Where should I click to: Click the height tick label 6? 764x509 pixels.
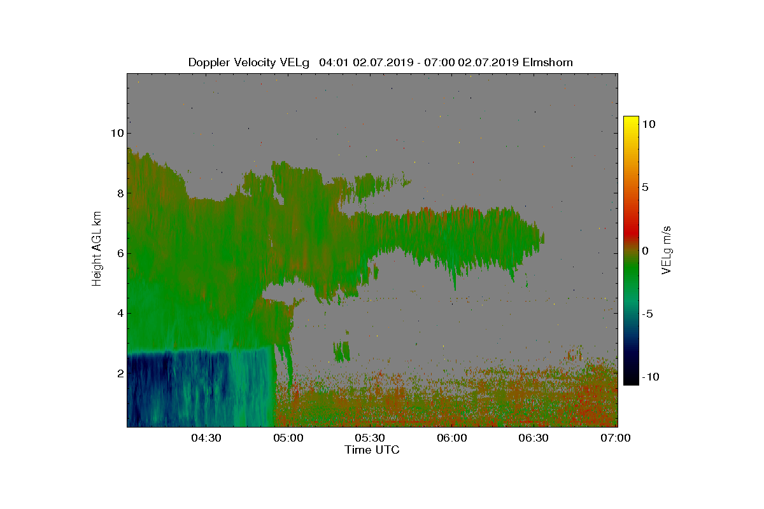[119, 253]
